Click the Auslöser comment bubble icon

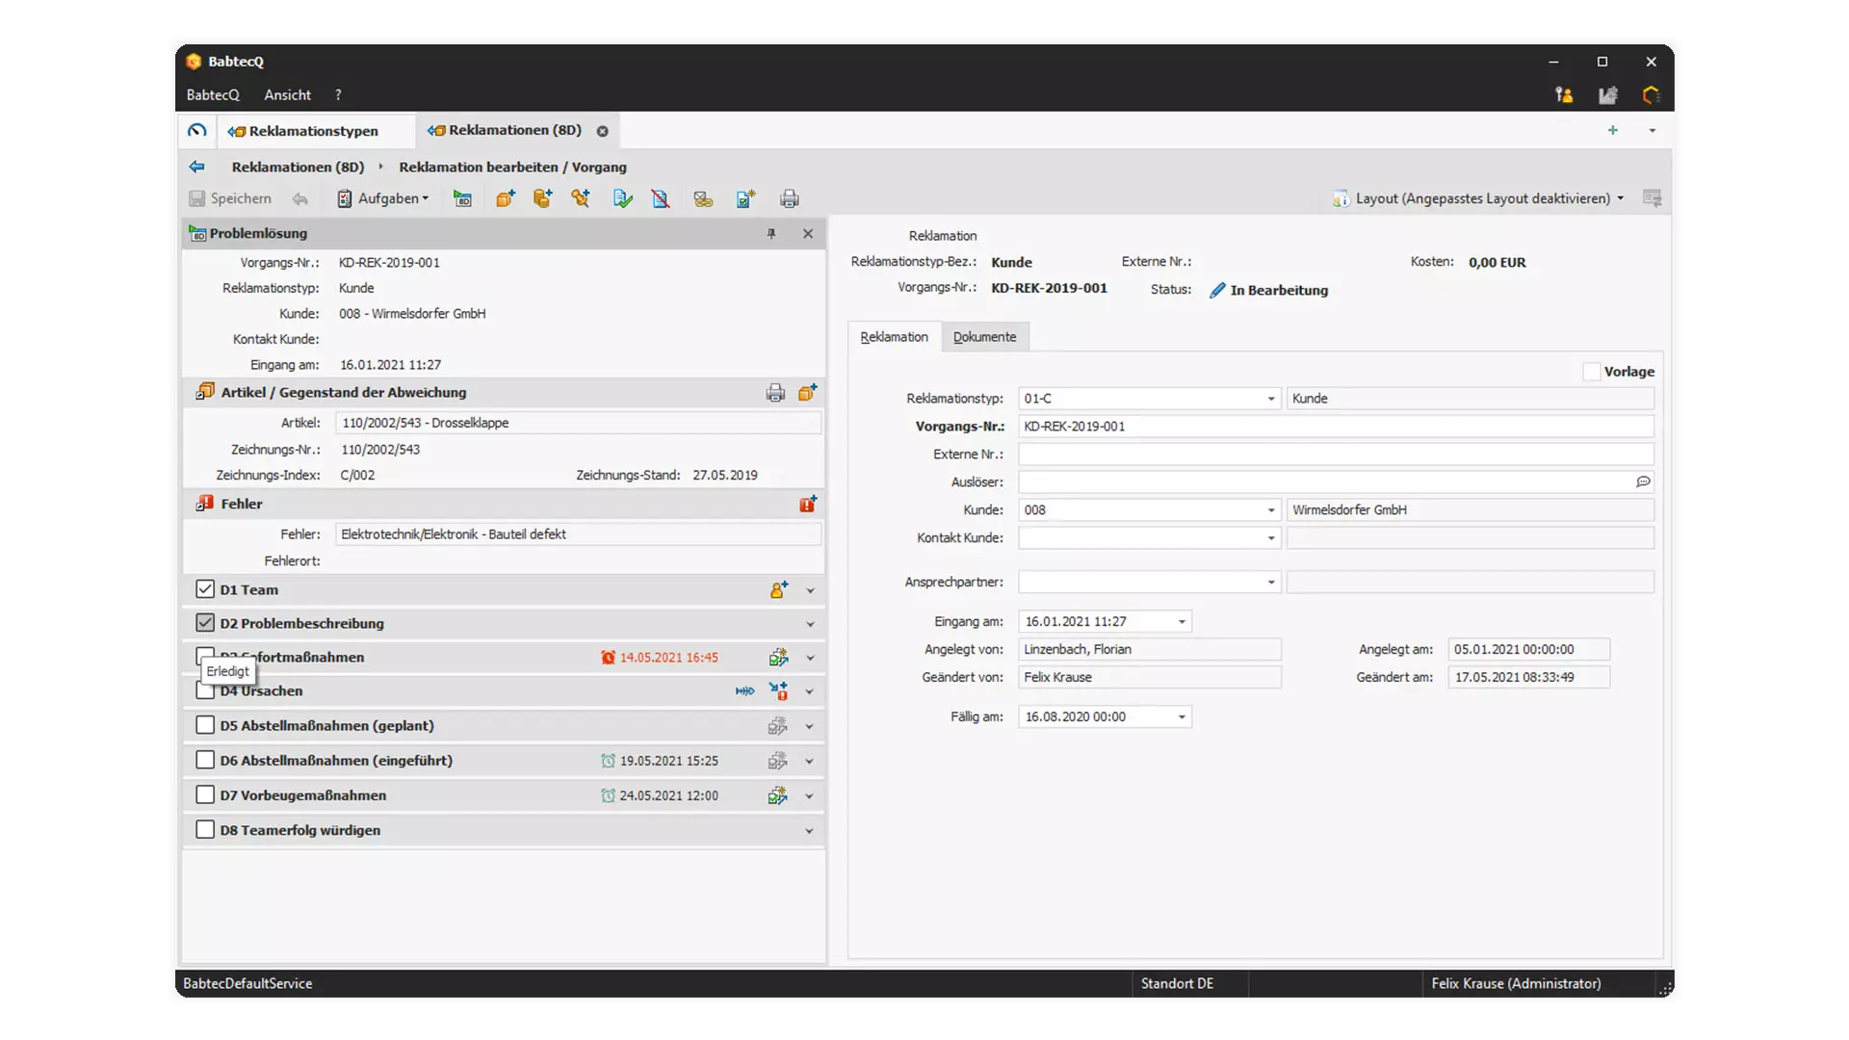(1643, 481)
